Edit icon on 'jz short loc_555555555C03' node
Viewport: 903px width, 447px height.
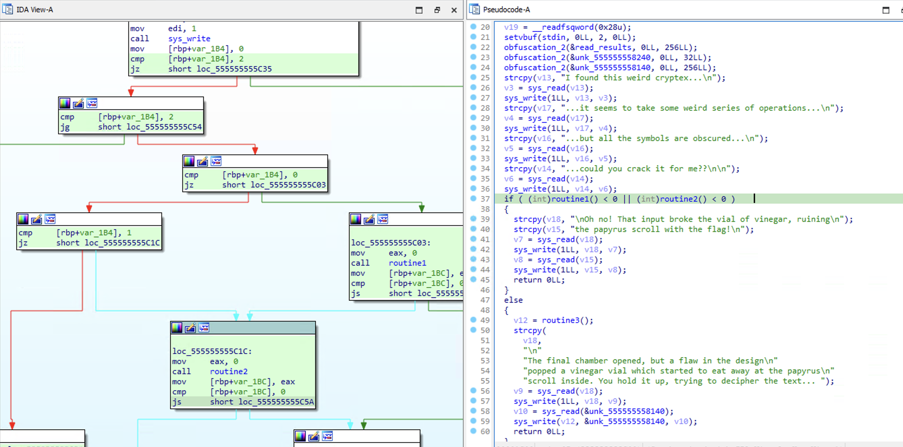(202, 161)
